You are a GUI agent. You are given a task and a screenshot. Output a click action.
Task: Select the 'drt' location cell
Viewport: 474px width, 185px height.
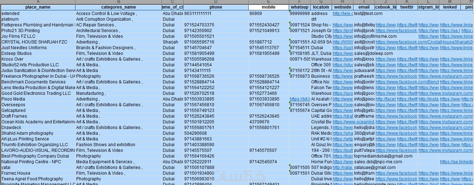[321, 19]
